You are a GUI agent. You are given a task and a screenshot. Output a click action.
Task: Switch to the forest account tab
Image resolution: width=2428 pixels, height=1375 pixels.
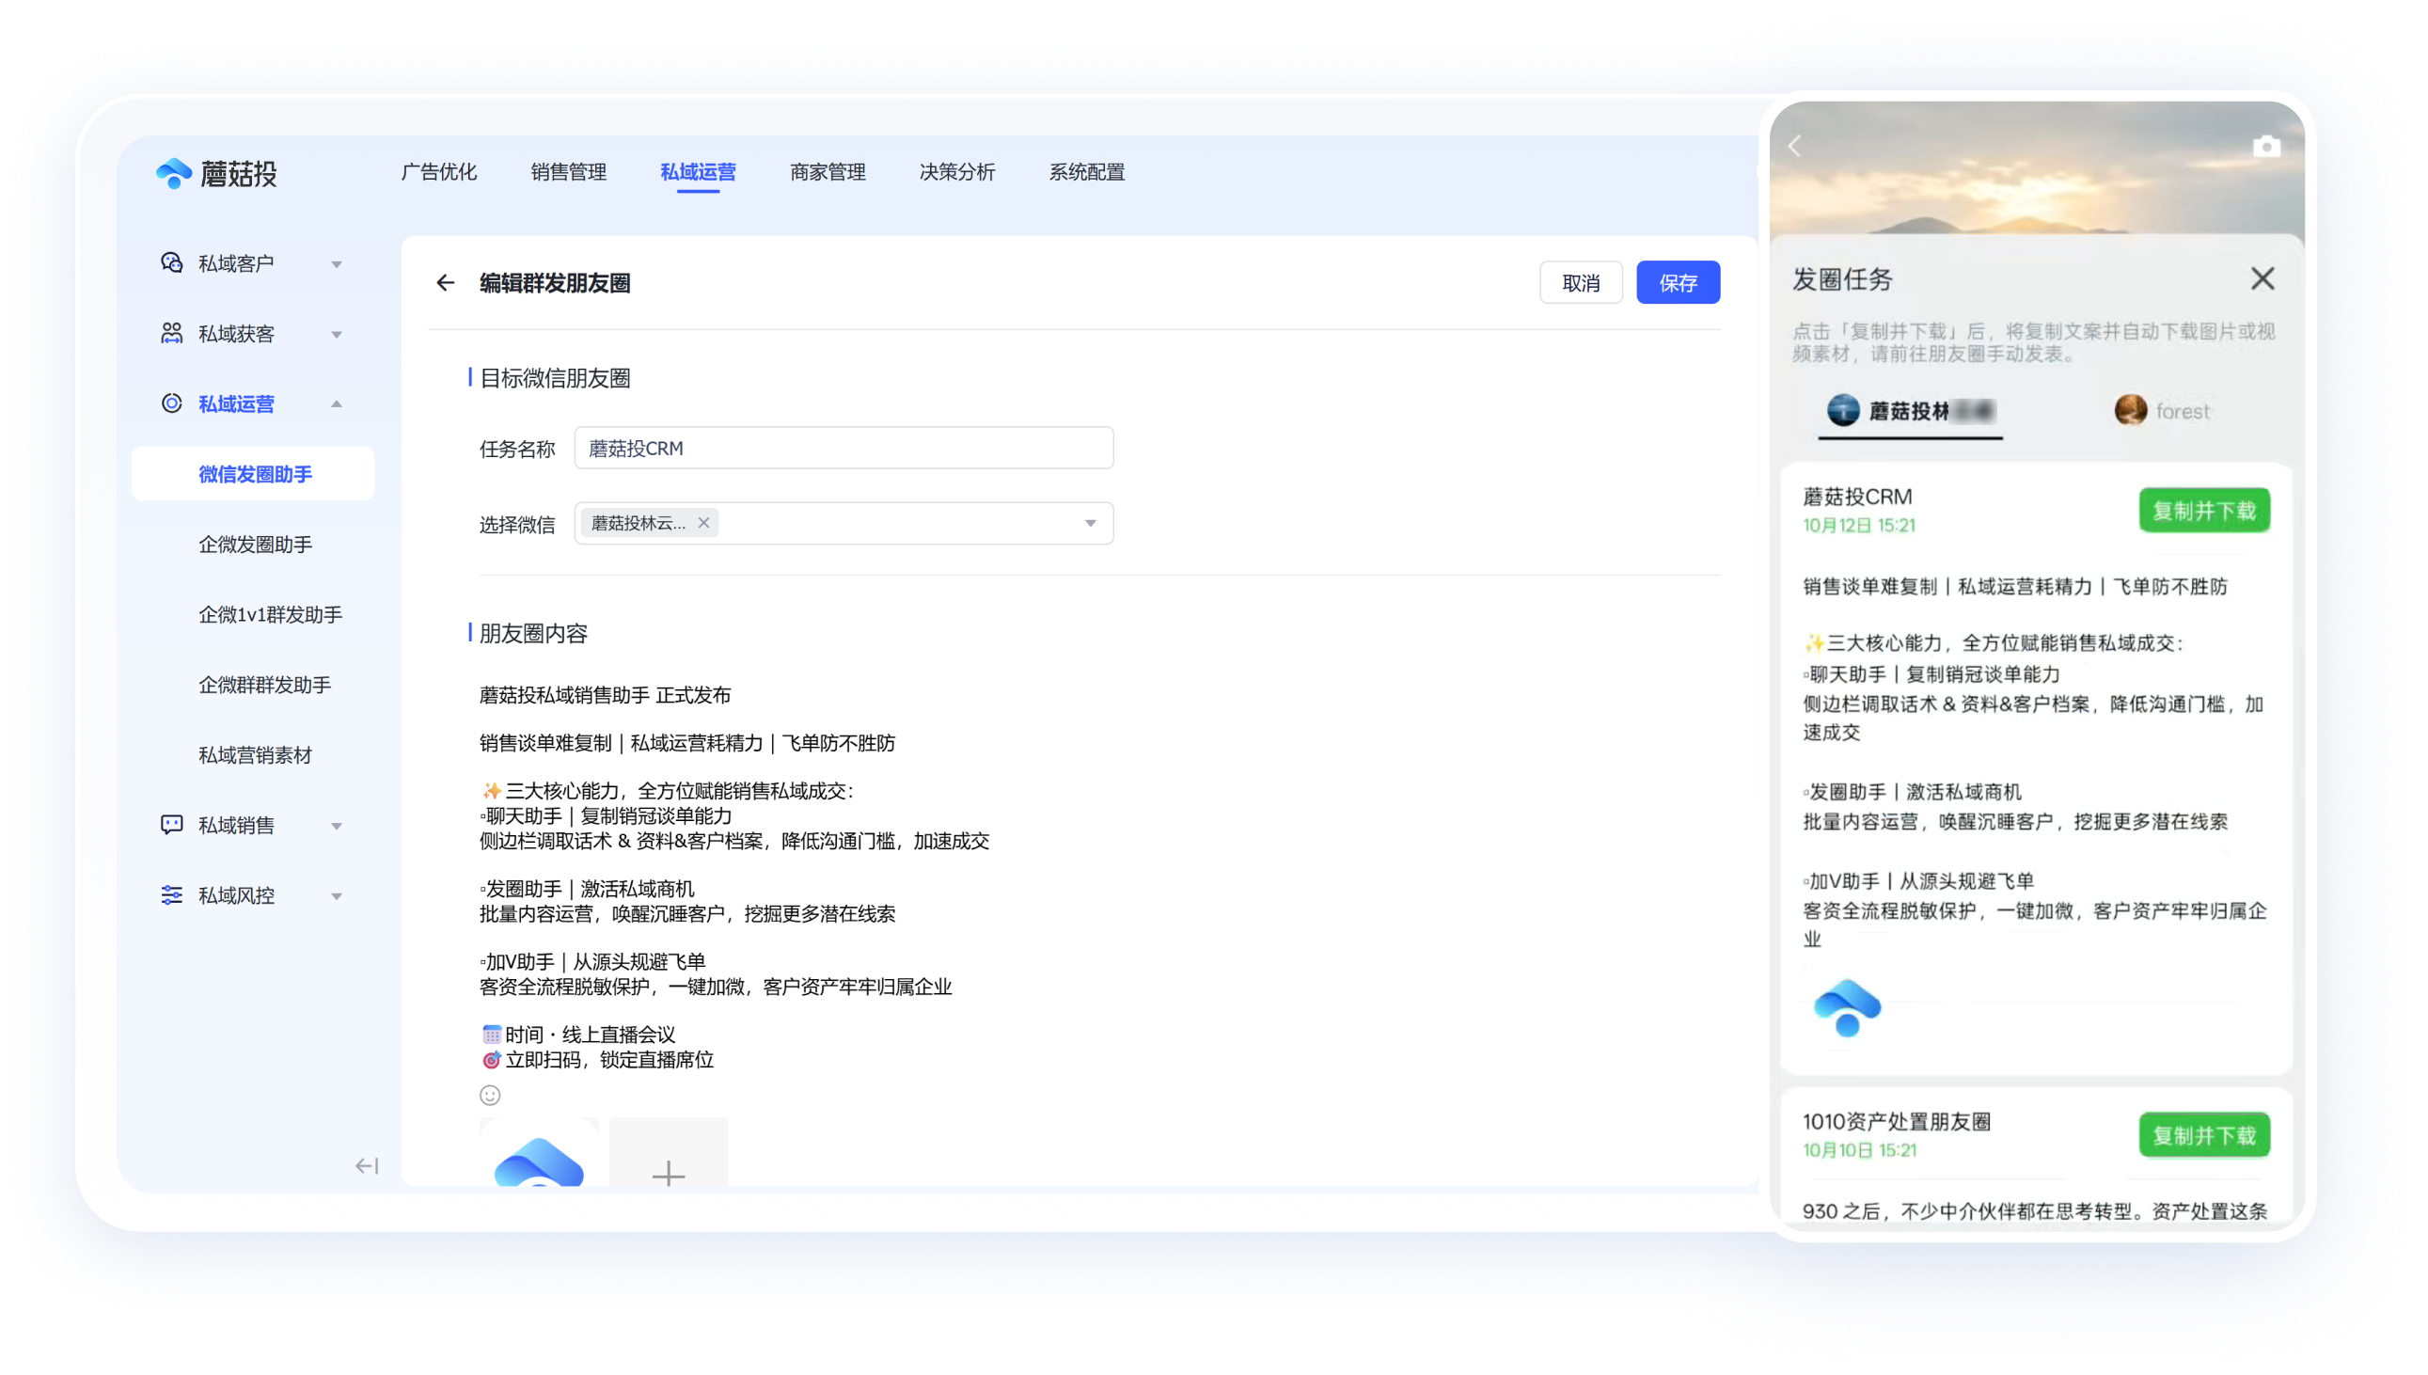click(2162, 411)
